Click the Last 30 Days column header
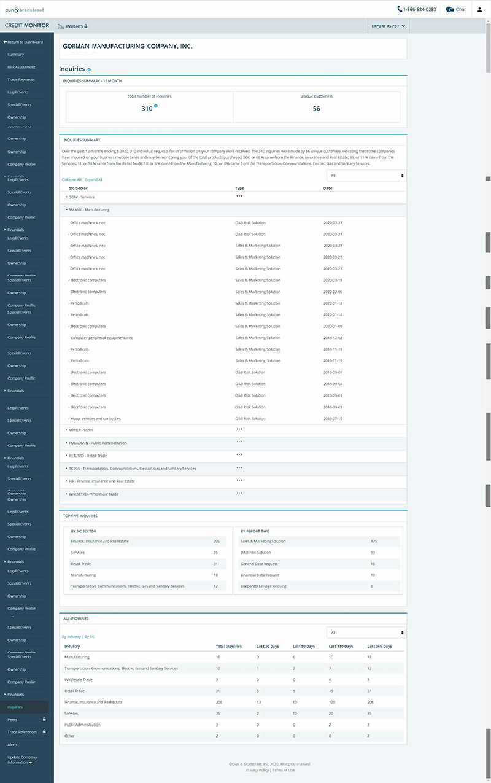The width and height of the screenshot is (491, 783). (x=268, y=646)
